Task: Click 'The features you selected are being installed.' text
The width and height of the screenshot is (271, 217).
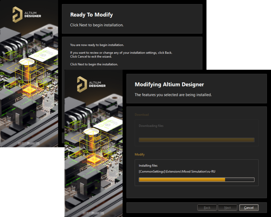Action: click(173, 95)
